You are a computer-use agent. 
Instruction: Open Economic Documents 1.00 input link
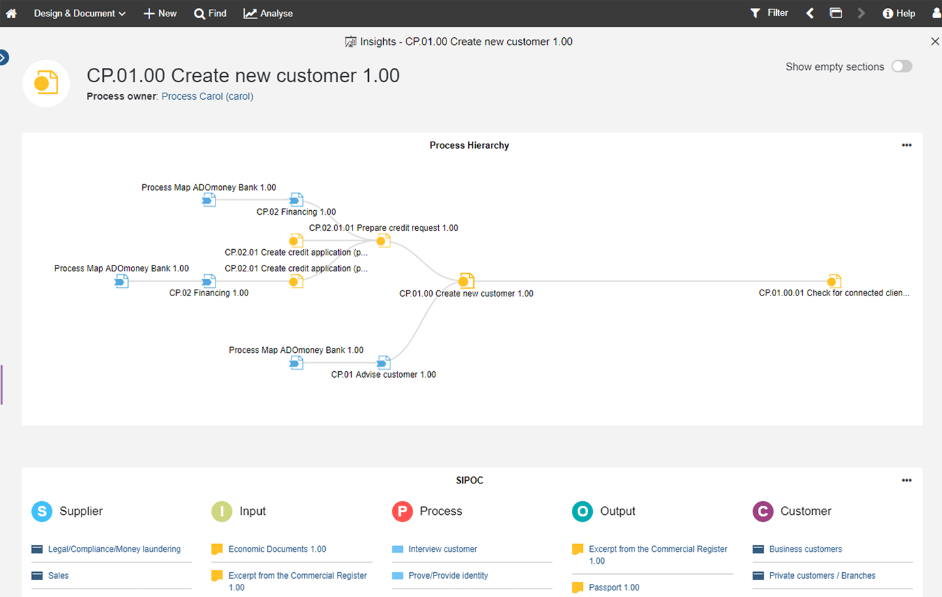click(x=277, y=549)
